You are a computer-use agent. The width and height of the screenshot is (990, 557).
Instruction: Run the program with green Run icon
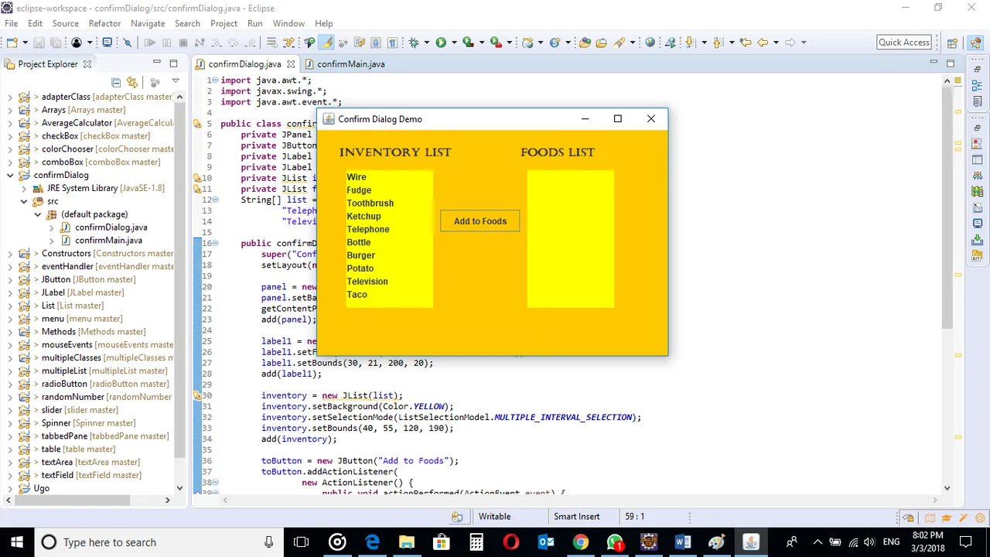point(441,43)
